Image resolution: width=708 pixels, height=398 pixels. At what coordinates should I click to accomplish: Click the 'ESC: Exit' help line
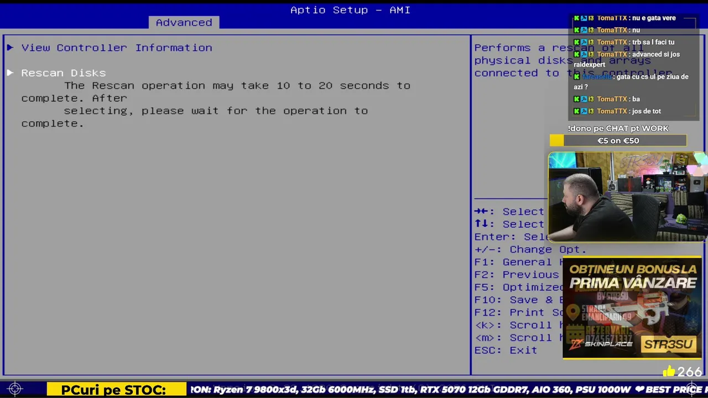[x=506, y=350]
